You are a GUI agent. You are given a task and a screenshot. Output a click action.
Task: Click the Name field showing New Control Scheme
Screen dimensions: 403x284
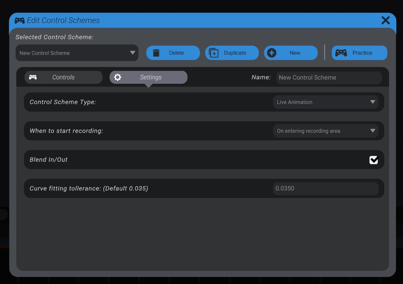coord(329,77)
